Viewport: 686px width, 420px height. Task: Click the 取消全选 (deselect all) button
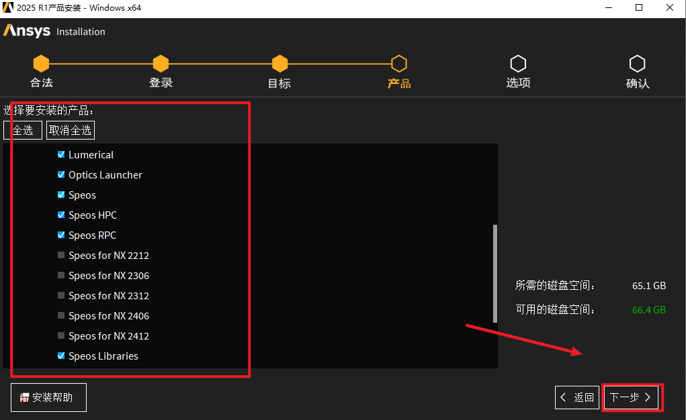(71, 130)
